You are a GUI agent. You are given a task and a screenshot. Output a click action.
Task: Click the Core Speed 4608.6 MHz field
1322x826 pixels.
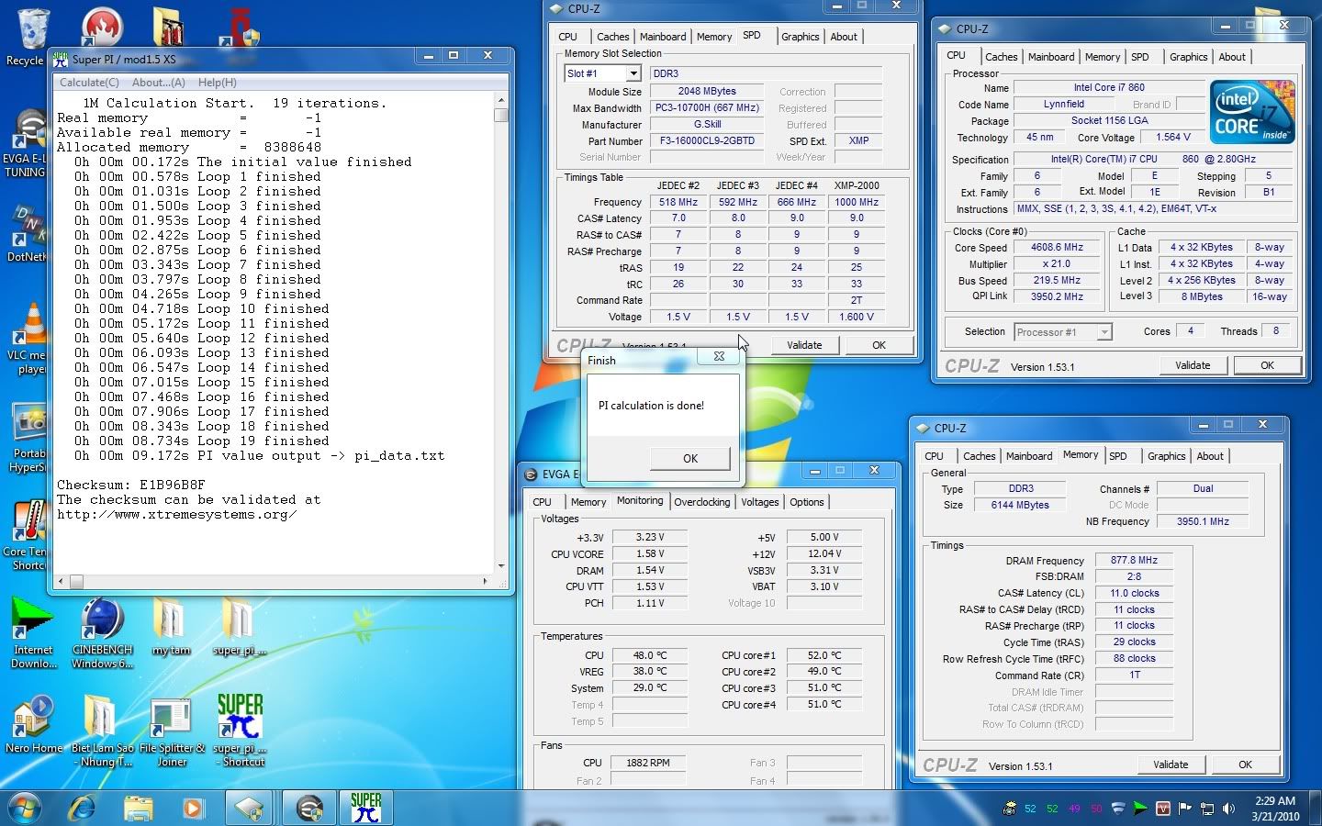[1057, 248]
